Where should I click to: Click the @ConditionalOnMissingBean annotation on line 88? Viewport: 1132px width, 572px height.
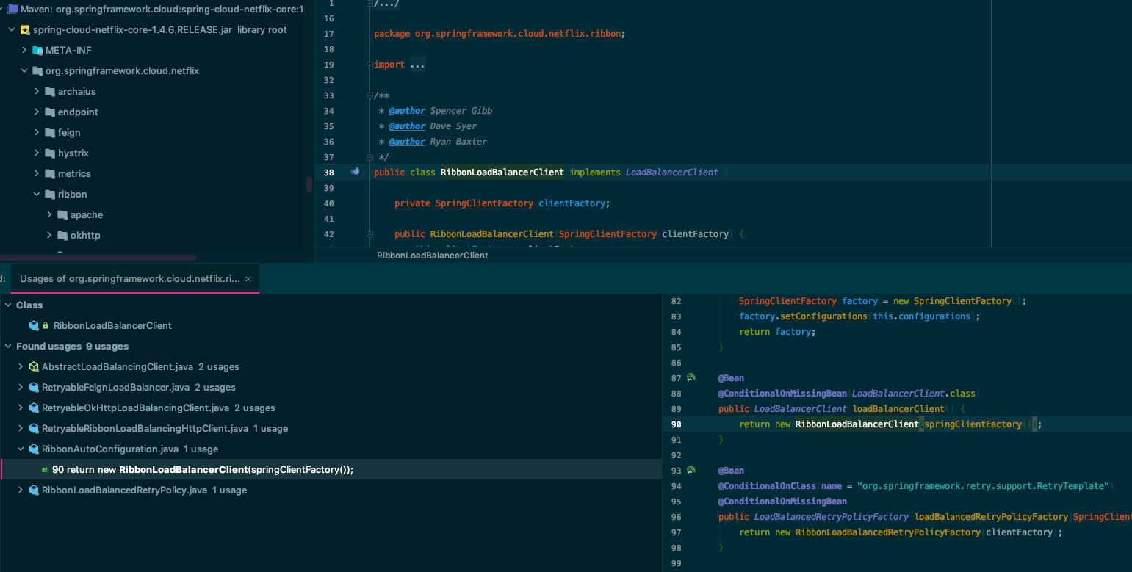(782, 394)
